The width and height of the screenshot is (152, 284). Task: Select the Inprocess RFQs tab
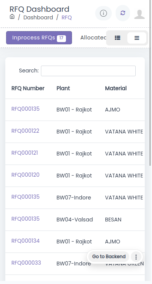tap(39, 38)
